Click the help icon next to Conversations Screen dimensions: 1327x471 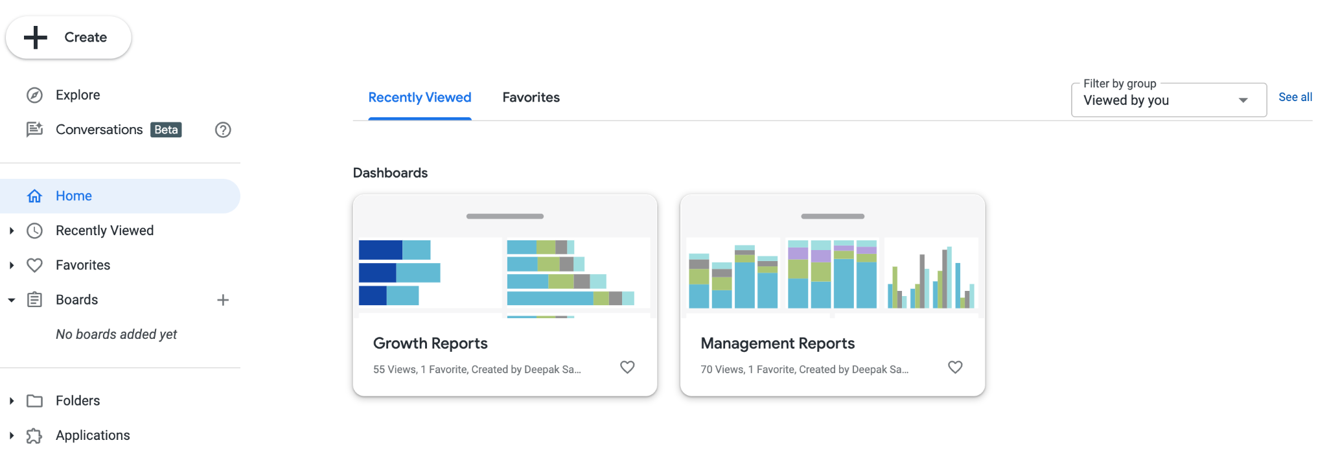point(223,130)
